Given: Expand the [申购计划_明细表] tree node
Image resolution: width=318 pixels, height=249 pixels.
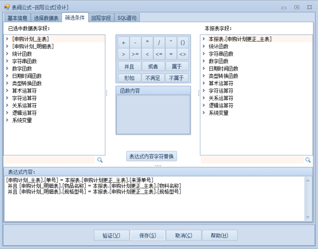Looking at the screenshot, I should pos(7,46).
